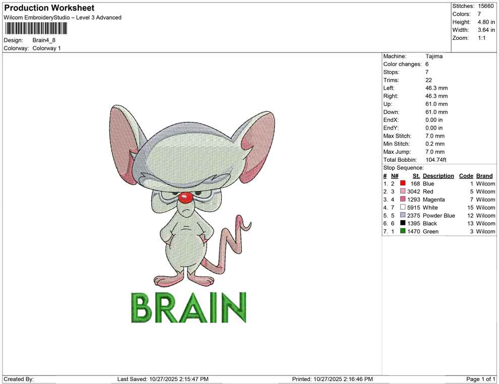Click the Green thread color swatch
499x384 pixels.
[403, 231]
